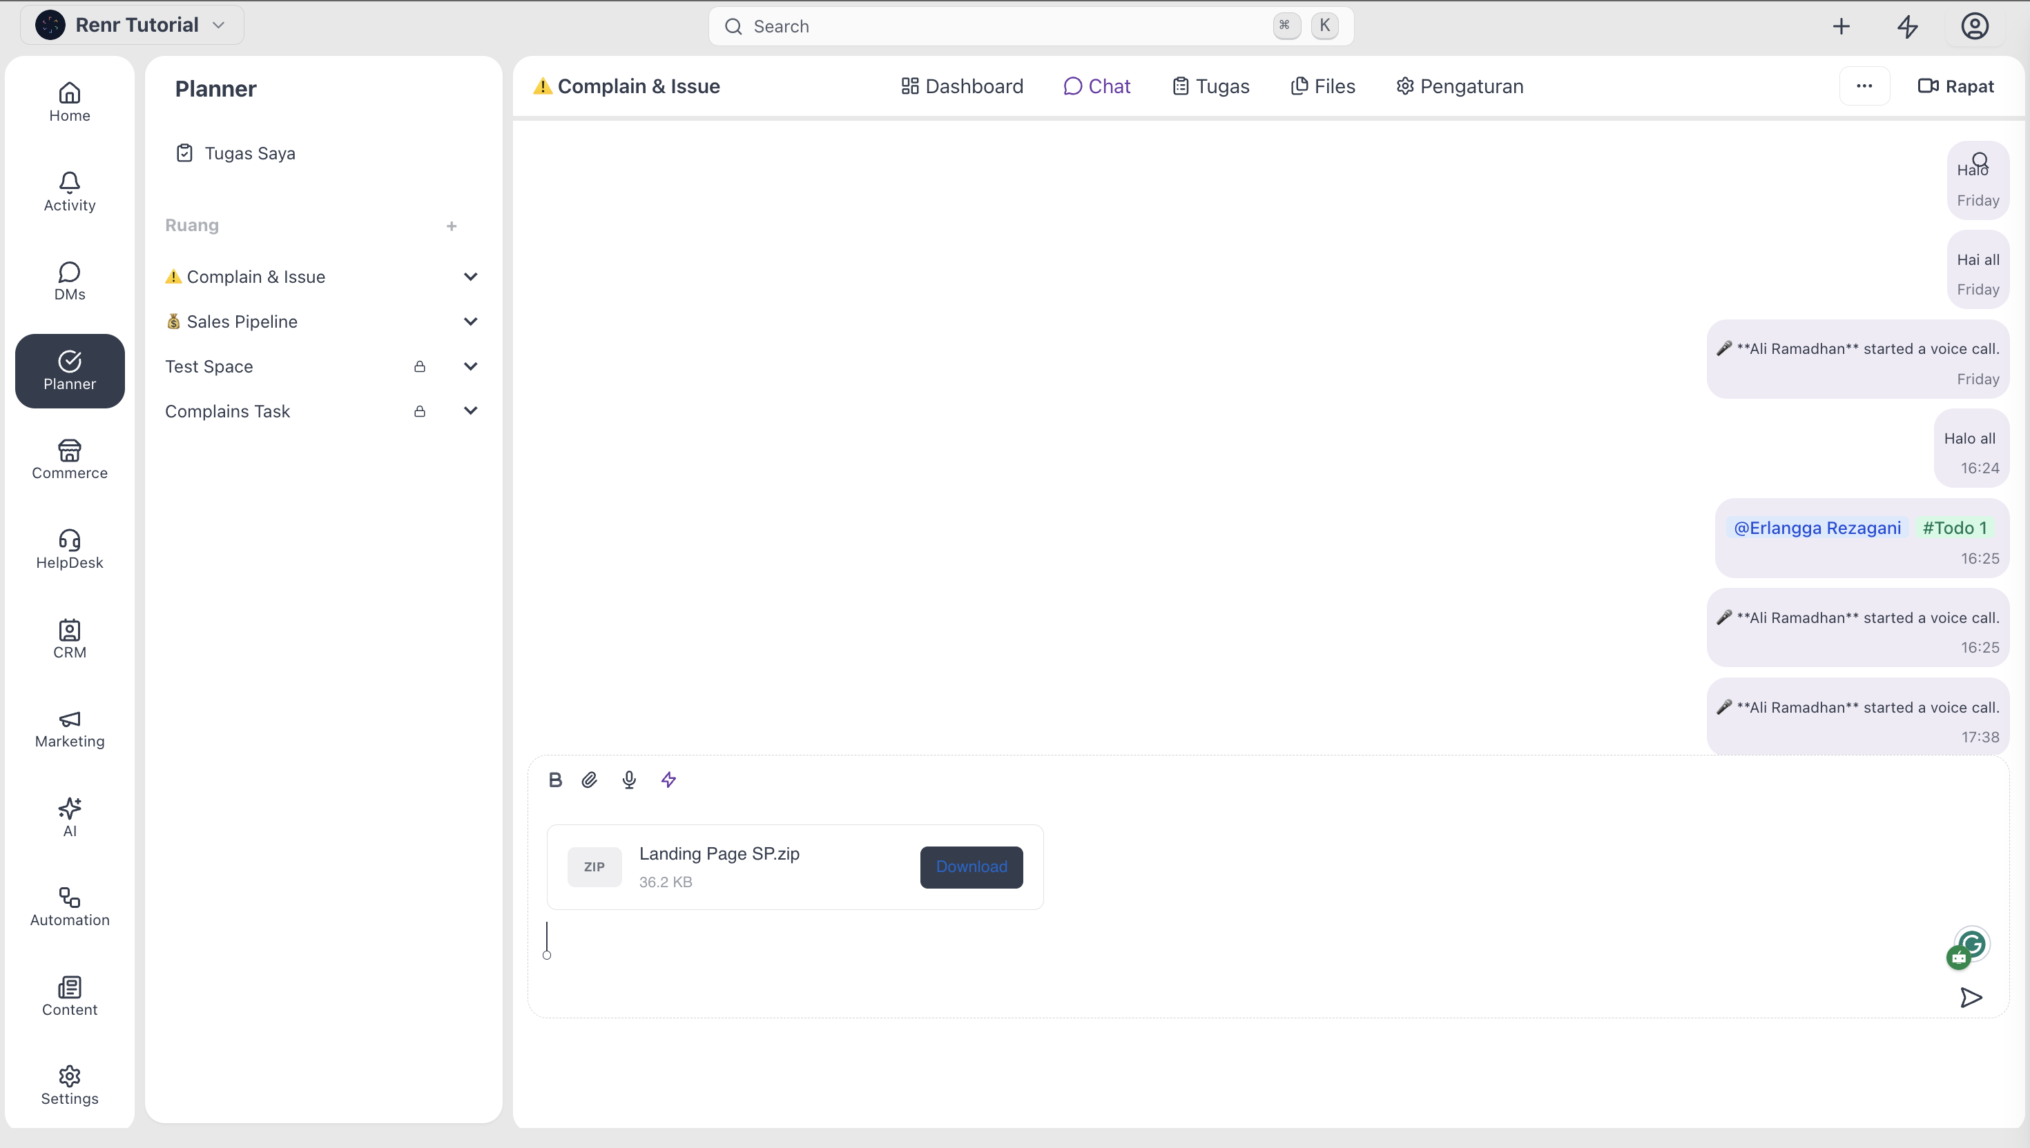Click the lightning bolt in top bar
The height and width of the screenshot is (1148, 2030).
pyautogui.click(x=1908, y=26)
